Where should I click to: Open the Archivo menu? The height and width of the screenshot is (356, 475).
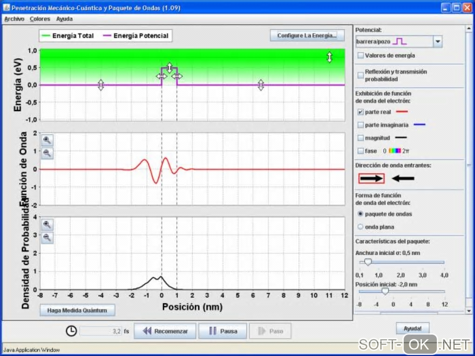coord(14,19)
